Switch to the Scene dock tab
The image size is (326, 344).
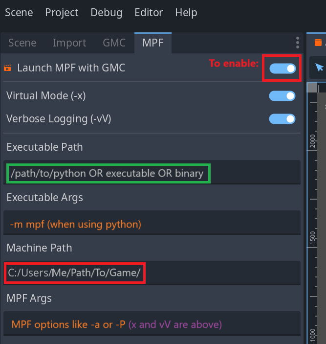click(22, 43)
